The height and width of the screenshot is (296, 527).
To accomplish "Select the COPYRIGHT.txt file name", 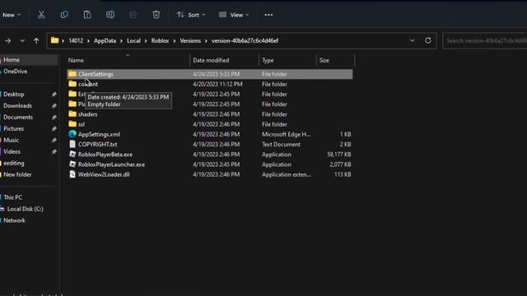I will coord(97,145).
